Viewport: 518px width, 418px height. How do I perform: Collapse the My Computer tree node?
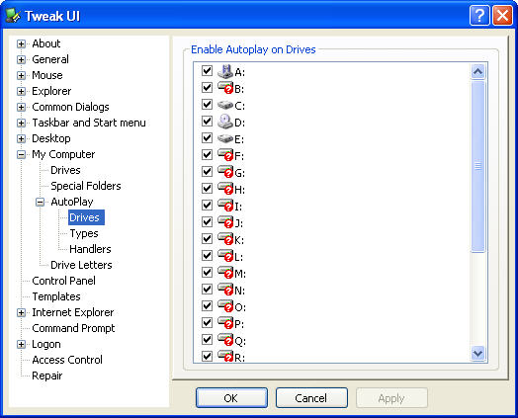tap(21, 154)
